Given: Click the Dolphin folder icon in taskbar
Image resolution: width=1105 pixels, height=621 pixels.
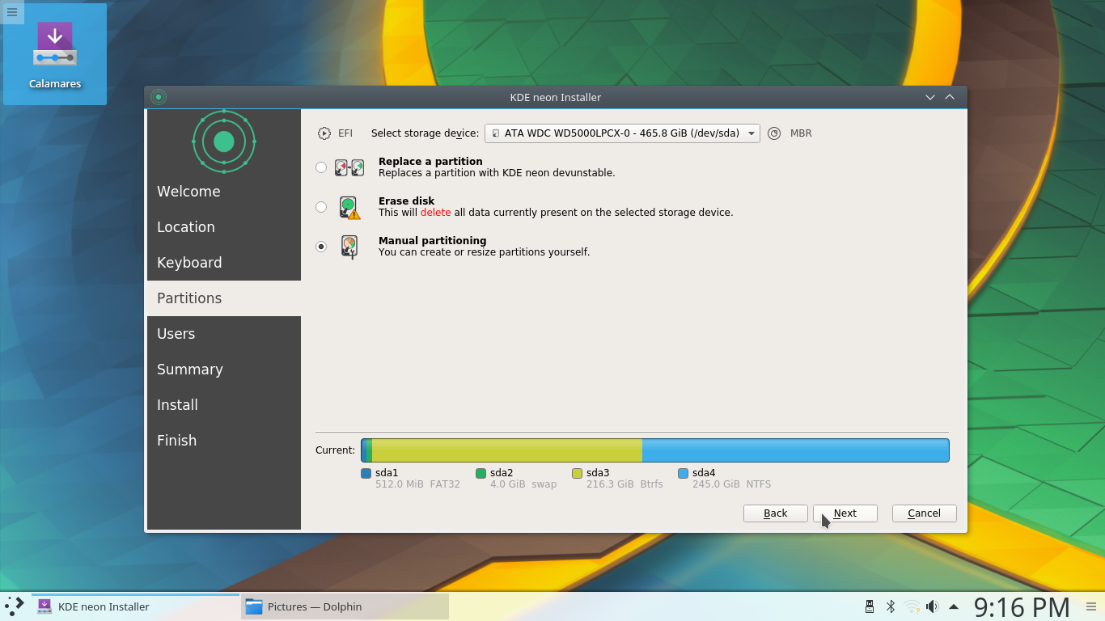Looking at the screenshot, I should click(254, 606).
